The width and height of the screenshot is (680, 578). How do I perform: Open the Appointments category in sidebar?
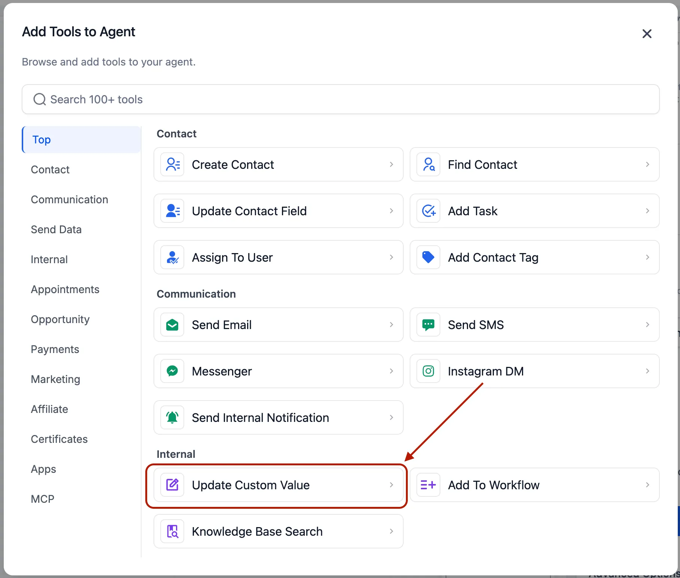[65, 289]
